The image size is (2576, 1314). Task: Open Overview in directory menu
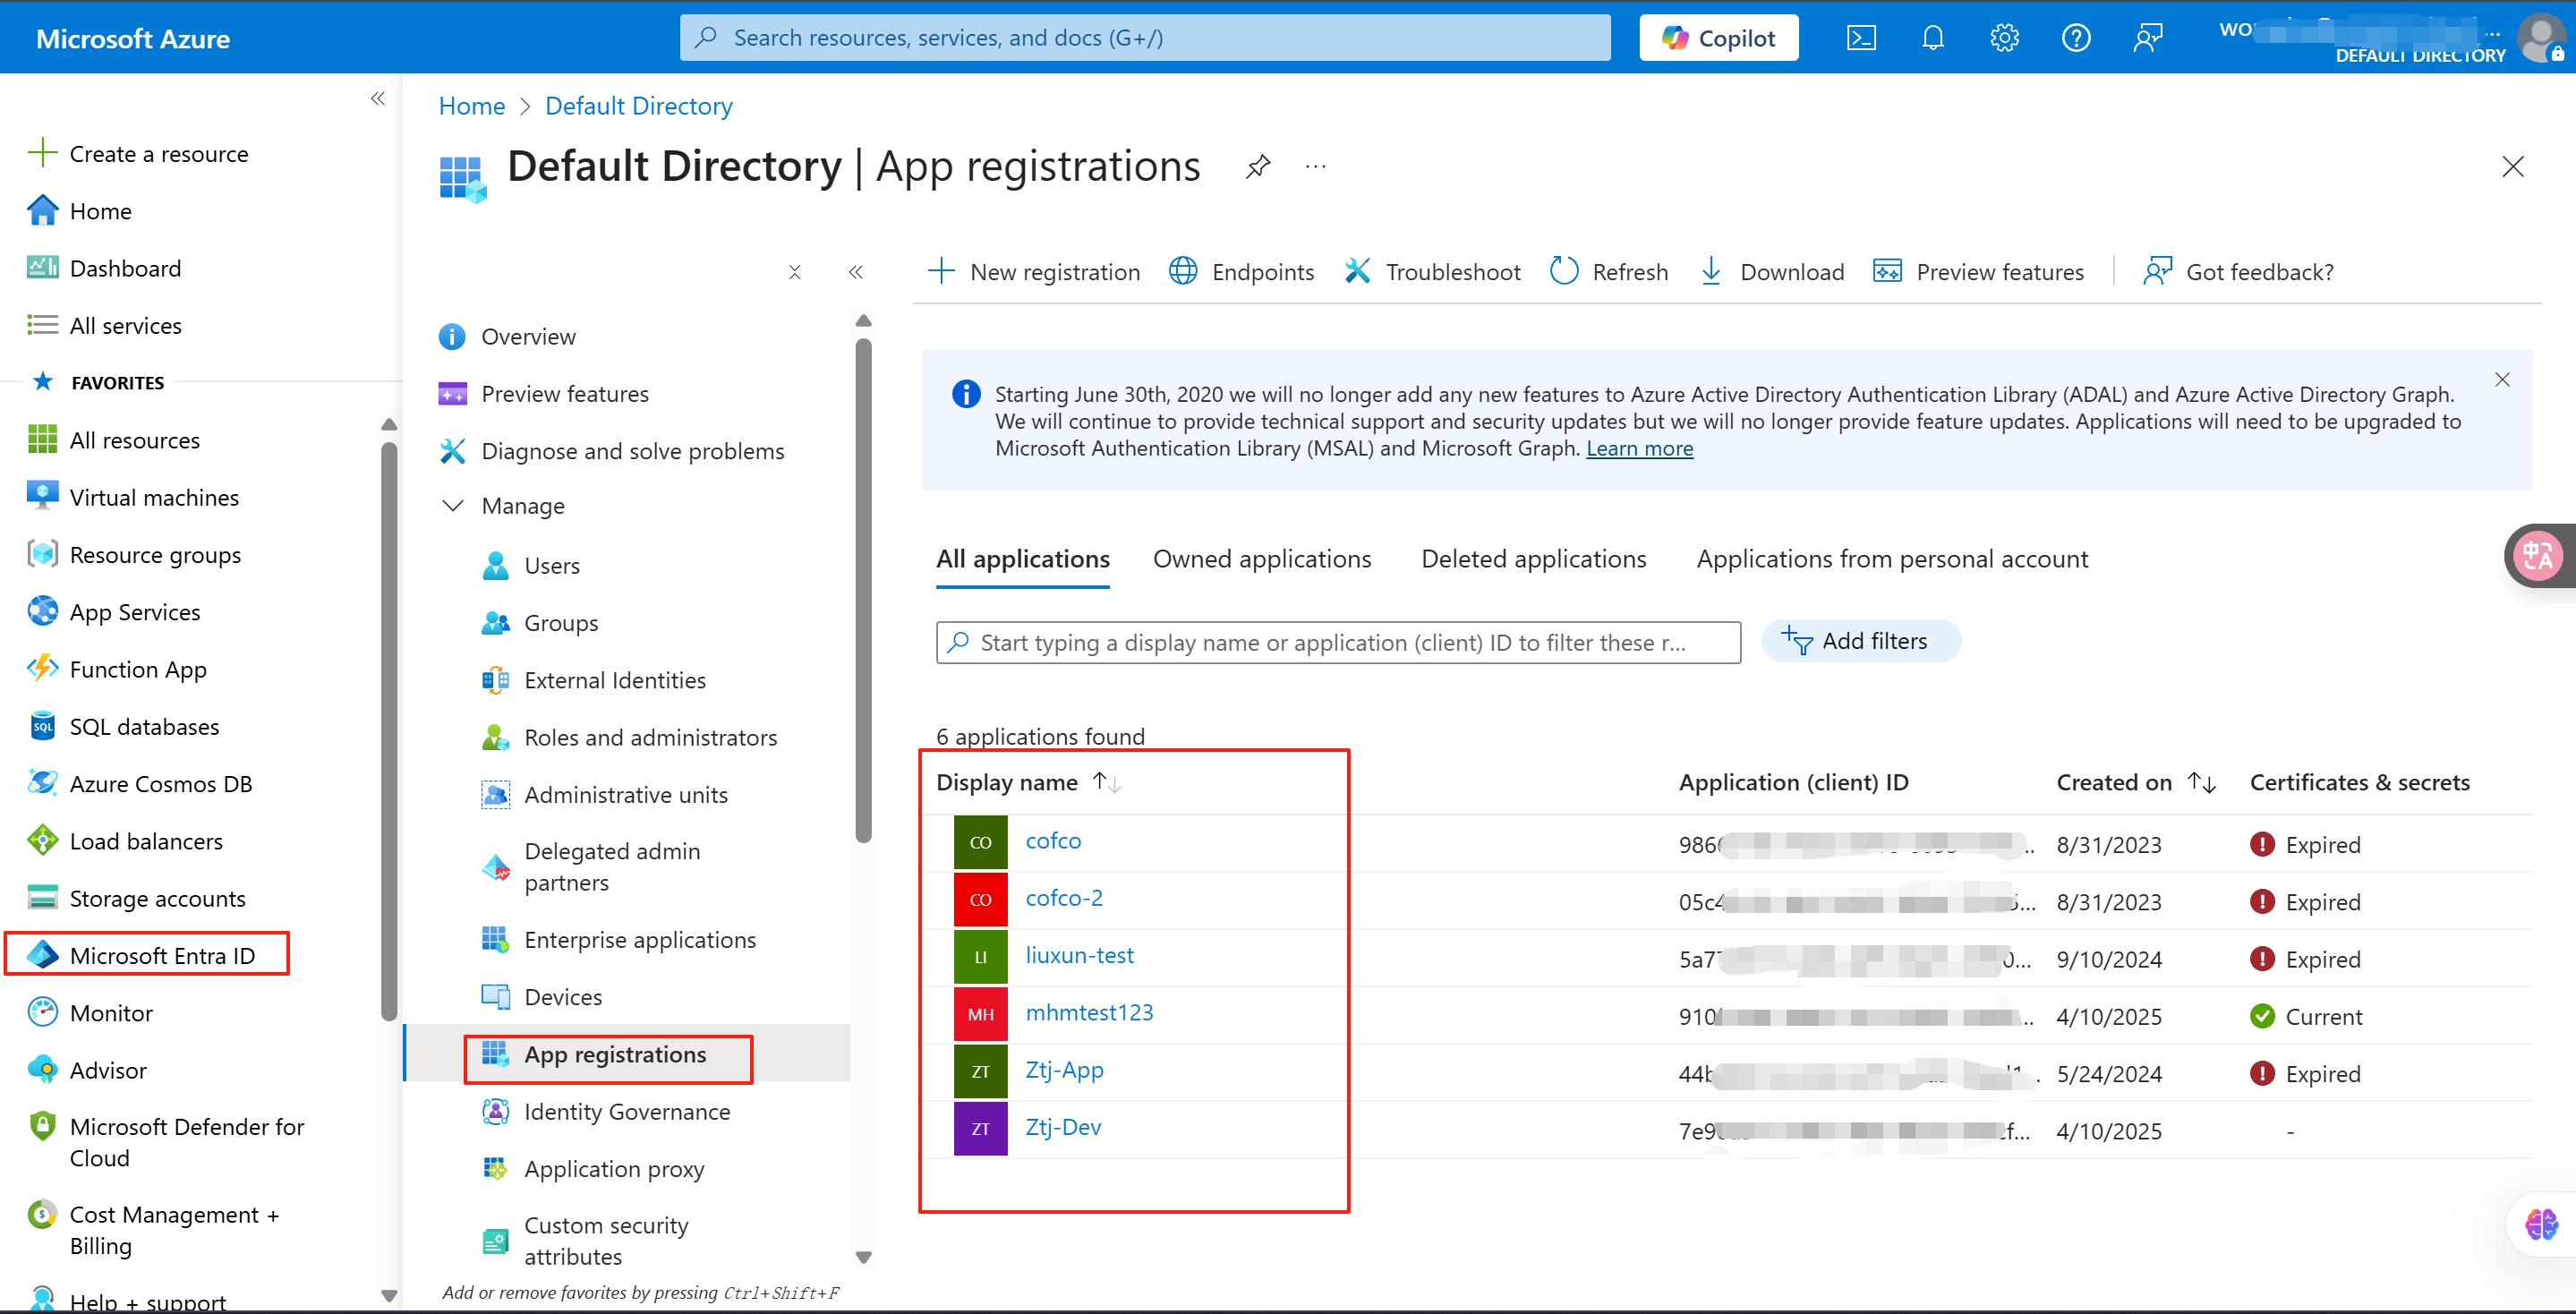[507, 337]
